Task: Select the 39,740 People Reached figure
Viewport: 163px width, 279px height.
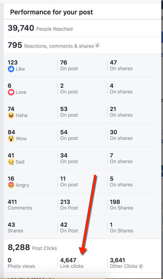Action: click(21, 28)
